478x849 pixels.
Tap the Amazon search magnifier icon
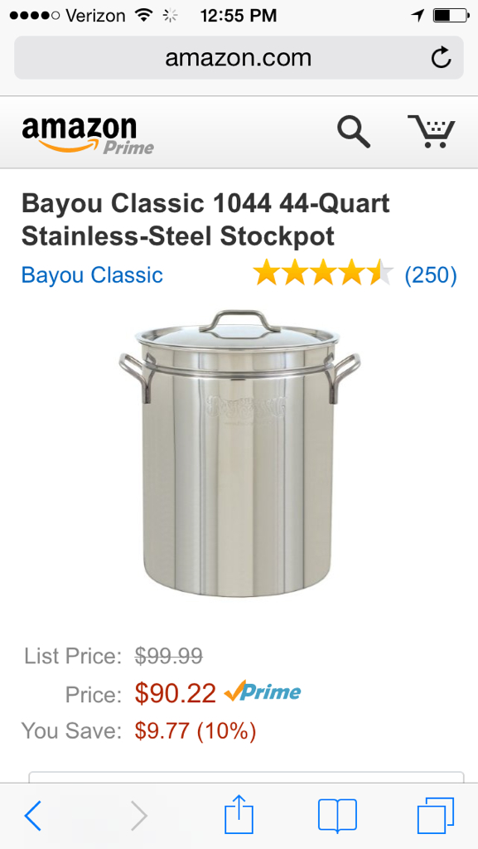pyautogui.click(x=354, y=132)
